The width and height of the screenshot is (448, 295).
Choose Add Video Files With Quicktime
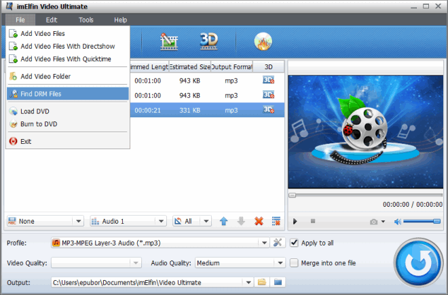click(x=68, y=59)
